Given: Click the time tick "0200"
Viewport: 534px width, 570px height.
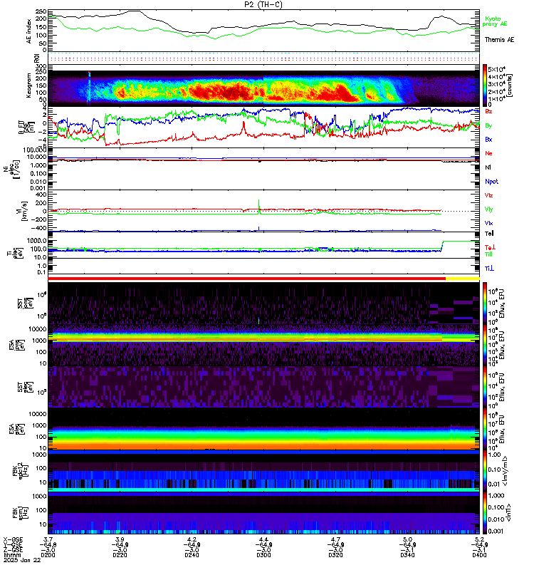Looking at the screenshot, I should tap(48, 555).
